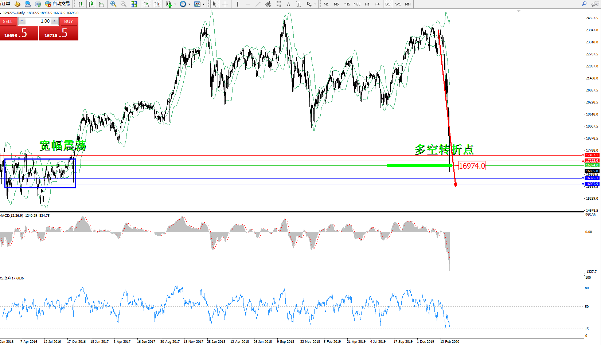Switch to the H4 timeframe
The height and width of the screenshot is (345, 601).
click(377, 4)
